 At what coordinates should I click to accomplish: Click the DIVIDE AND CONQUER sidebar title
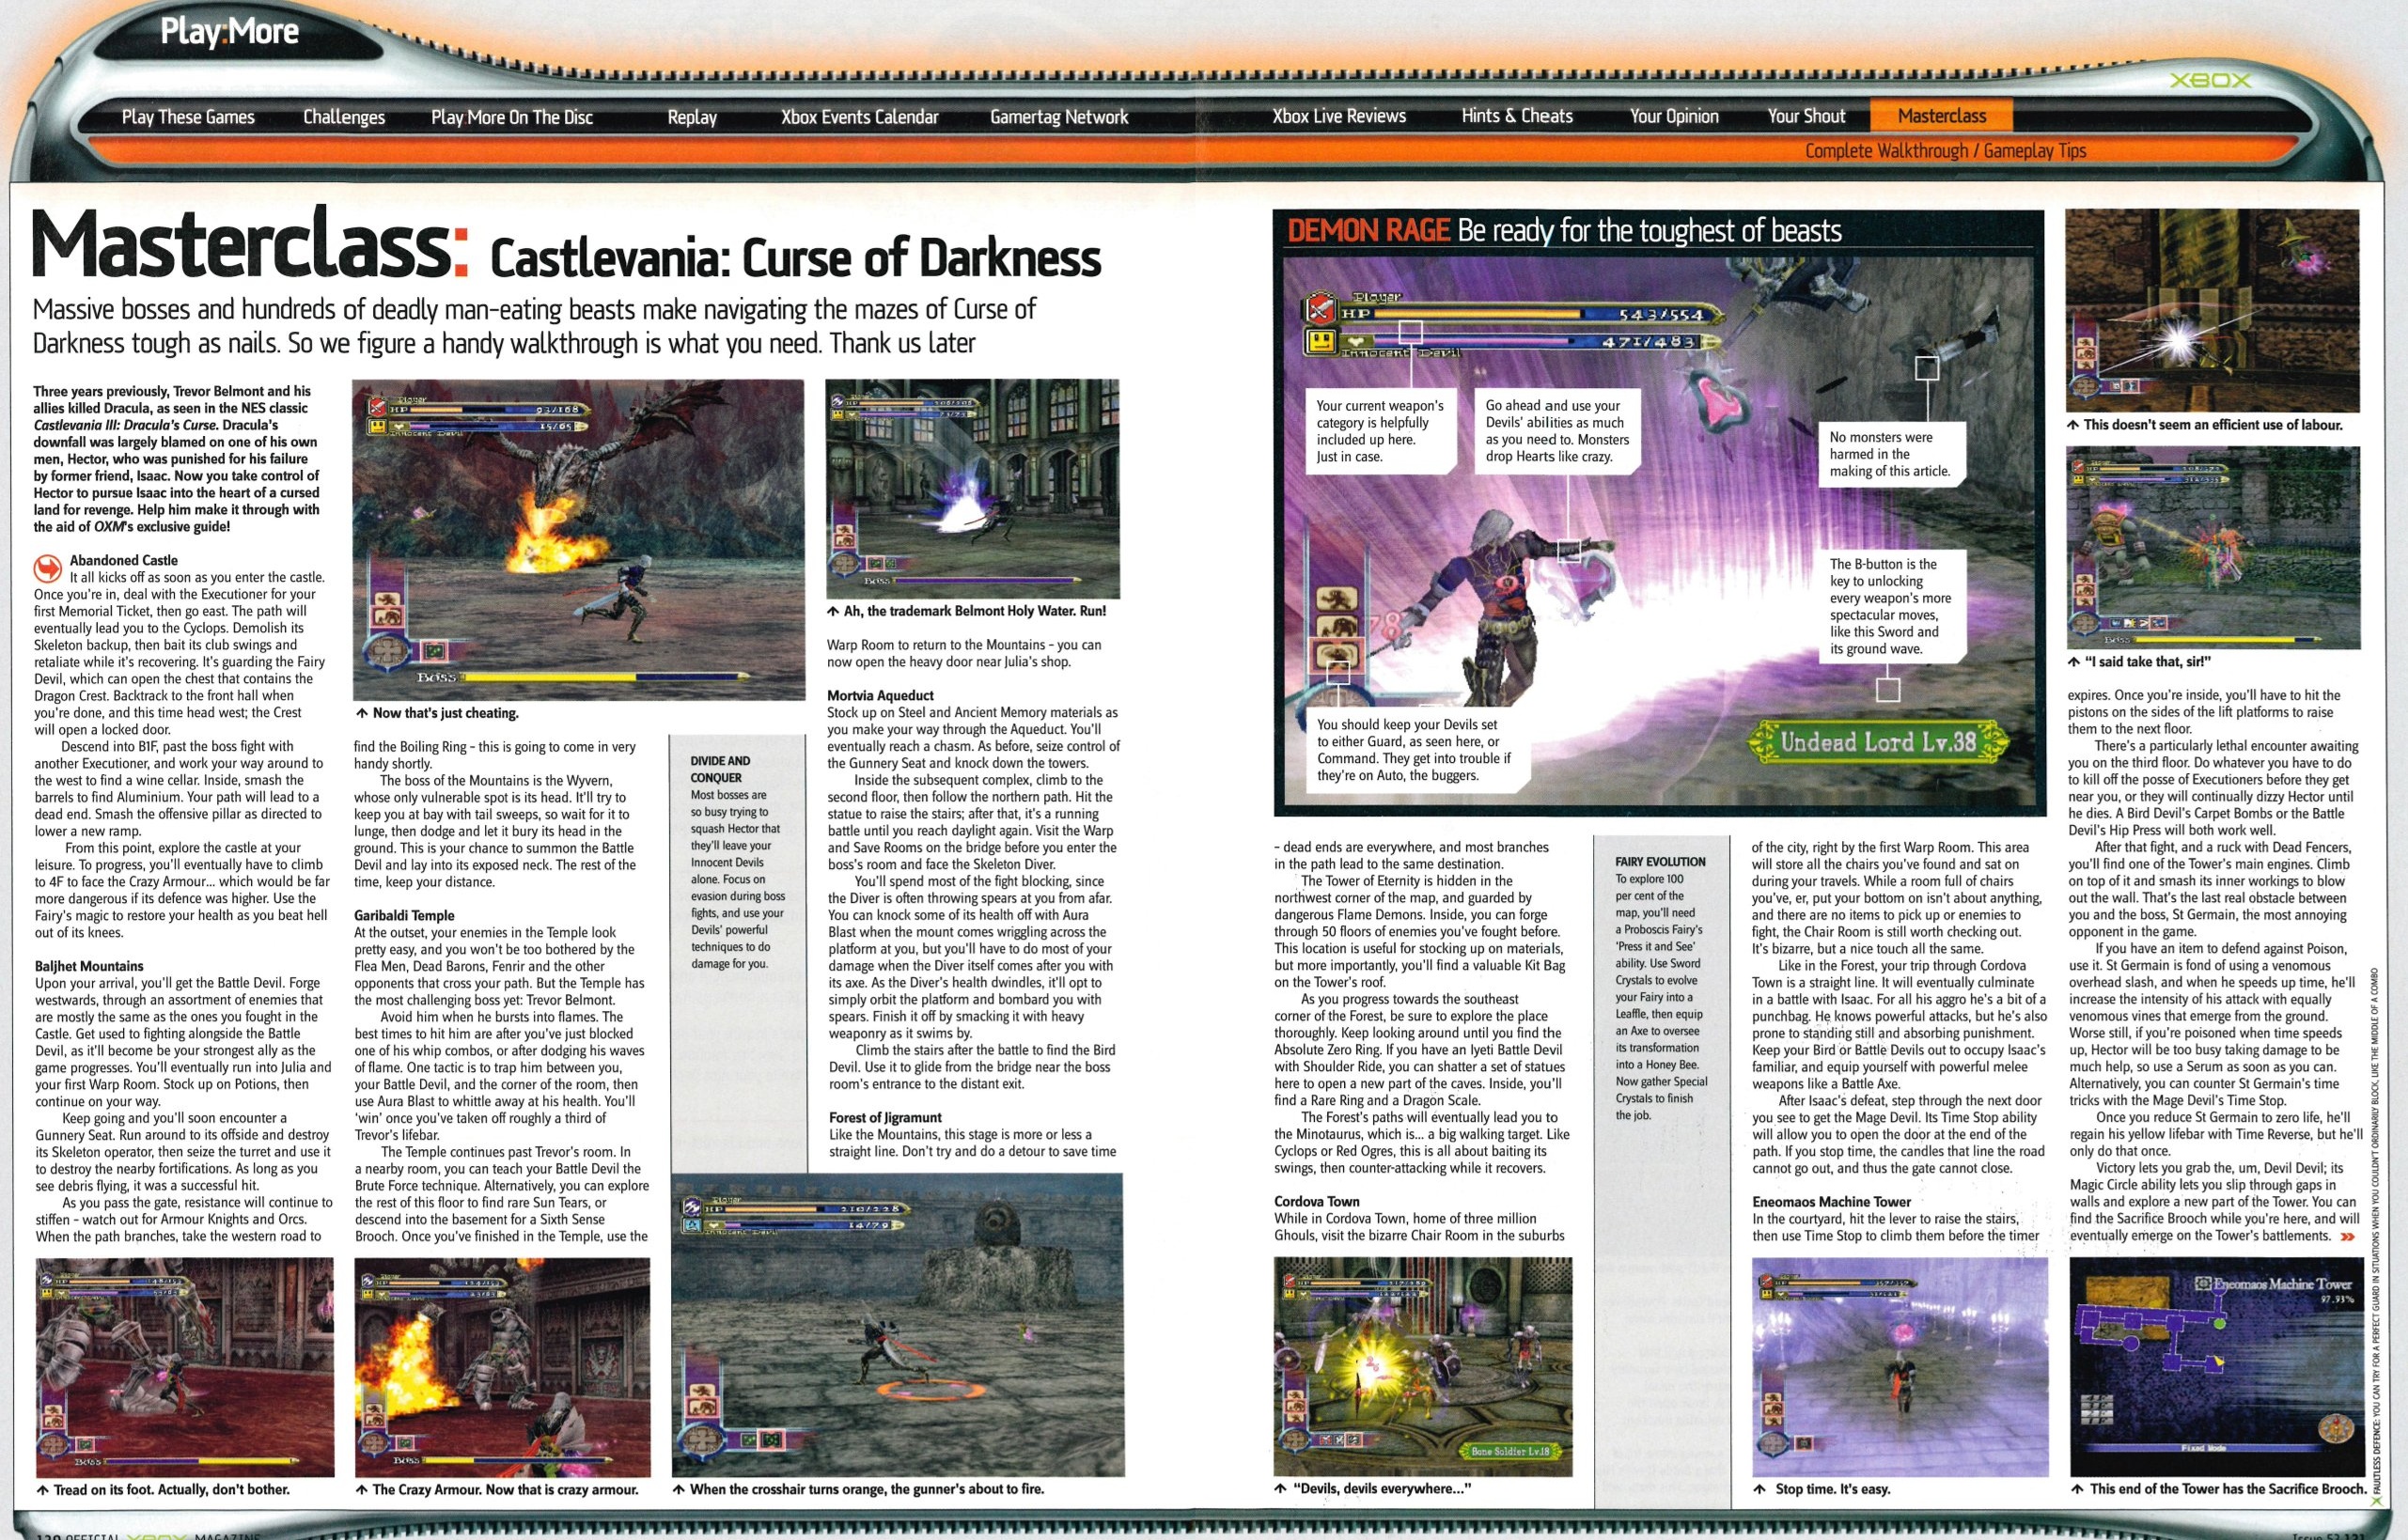pyautogui.click(x=720, y=769)
